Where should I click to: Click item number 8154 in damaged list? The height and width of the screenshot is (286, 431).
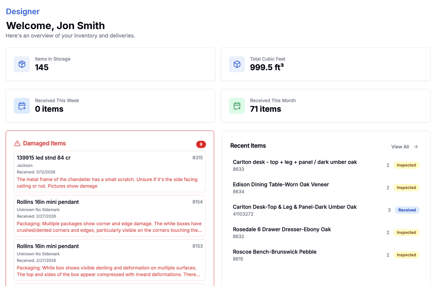coord(198,202)
